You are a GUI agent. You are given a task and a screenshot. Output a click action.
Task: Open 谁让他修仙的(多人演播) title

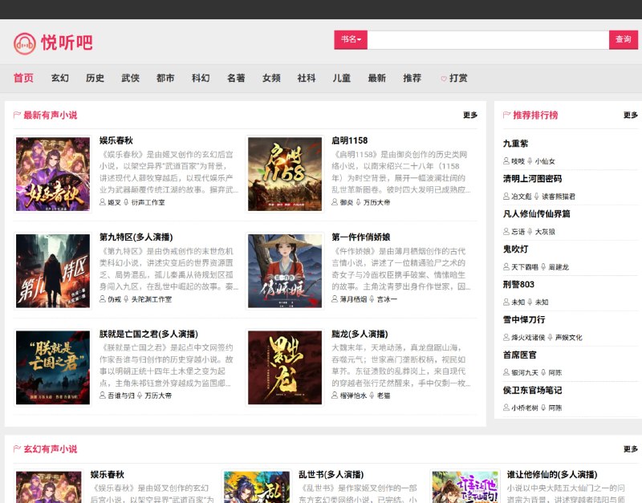tap(552, 474)
